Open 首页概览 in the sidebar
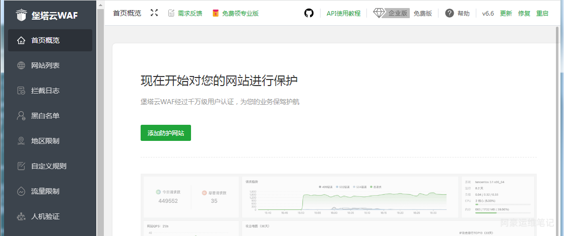Viewport: 564px width, 236px height. [50, 40]
